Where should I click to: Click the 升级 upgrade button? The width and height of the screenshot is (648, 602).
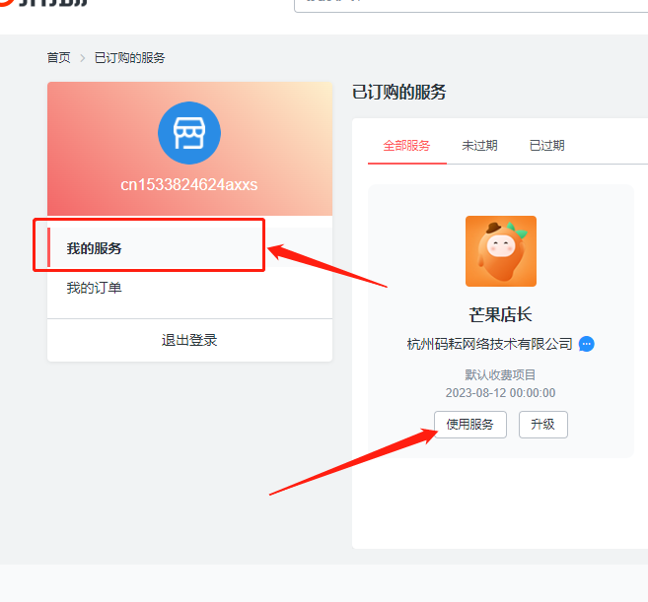tap(542, 425)
